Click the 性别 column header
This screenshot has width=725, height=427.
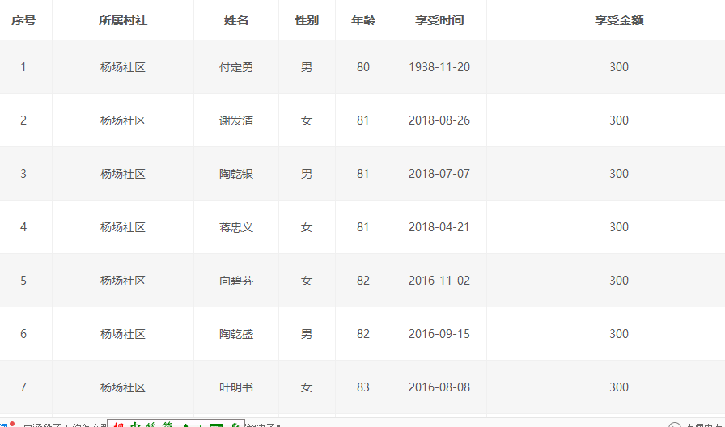pyautogui.click(x=307, y=20)
